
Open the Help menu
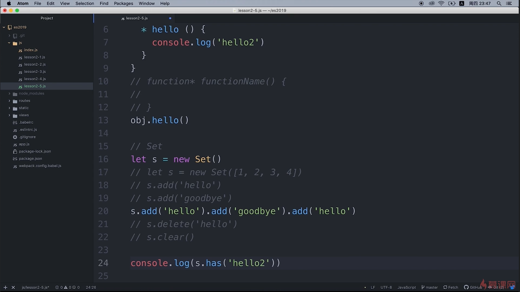[x=165, y=3]
